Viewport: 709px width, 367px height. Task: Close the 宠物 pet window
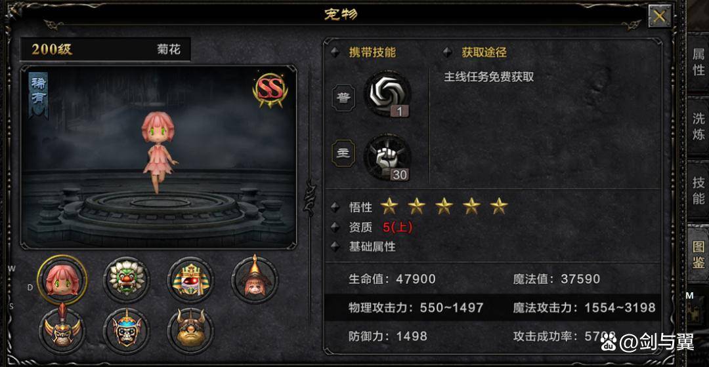coord(660,16)
